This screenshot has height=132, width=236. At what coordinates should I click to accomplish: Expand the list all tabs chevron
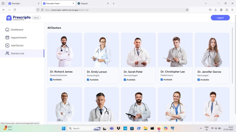pyautogui.click(x=206, y=3)
